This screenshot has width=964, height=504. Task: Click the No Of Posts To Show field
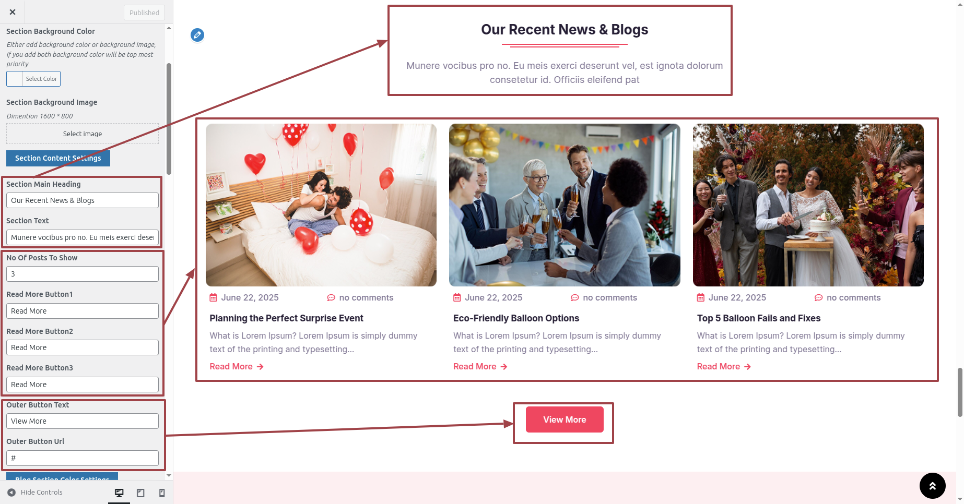(83, 274)
